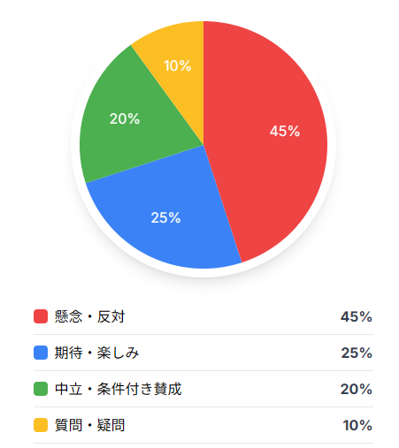Click the 45% label inside the pie
The width and height of the screenshot is (399, 448).
285,132
